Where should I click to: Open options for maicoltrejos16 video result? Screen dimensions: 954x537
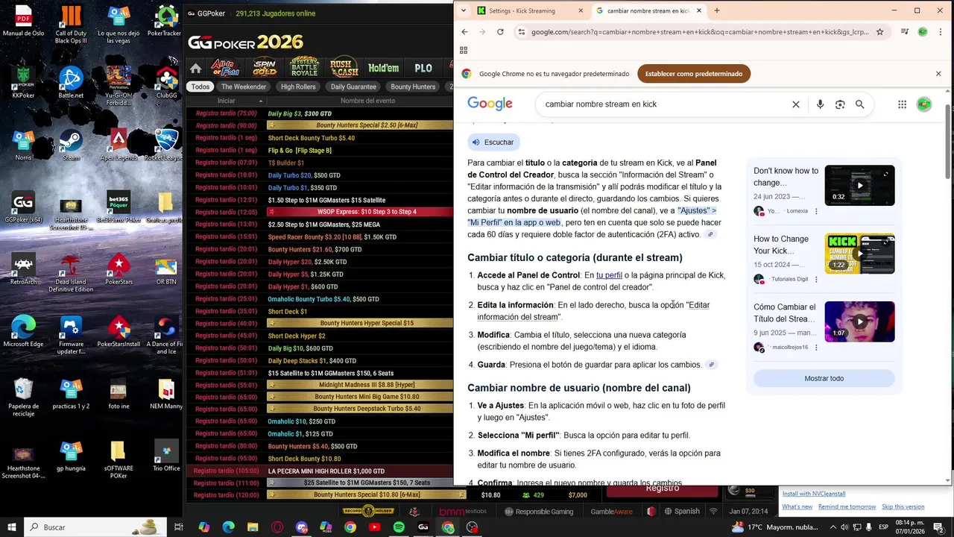(x=816, y=347)
